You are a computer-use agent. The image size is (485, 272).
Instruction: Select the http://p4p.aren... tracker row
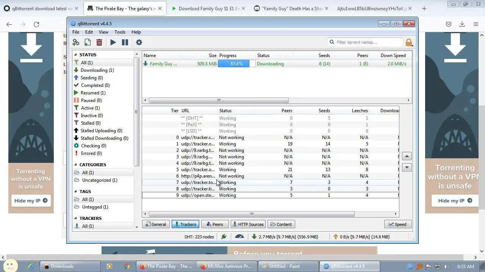(x=271, y=176)
